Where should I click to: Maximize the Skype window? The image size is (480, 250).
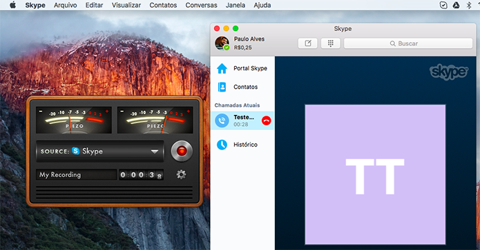click(236, 28)
